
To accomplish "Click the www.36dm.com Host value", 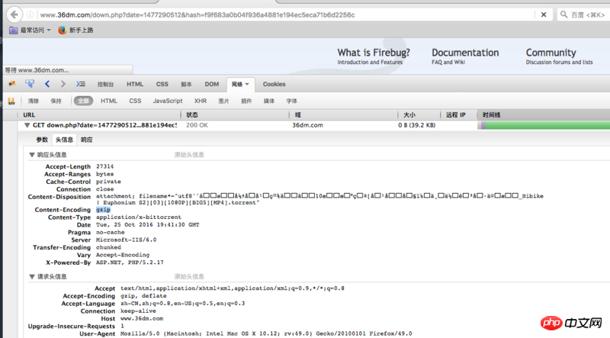I will [142, 318].
